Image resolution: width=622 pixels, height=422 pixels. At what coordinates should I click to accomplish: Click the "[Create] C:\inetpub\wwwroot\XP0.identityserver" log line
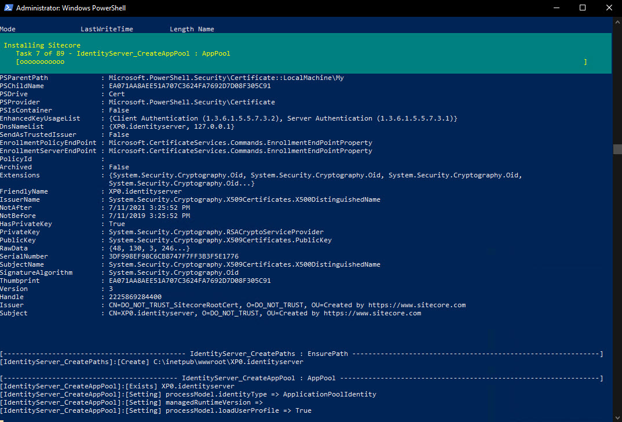pyautogui.click(x=152, y=362)
